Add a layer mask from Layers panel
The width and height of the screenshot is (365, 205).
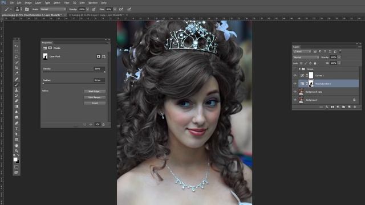[x=332, y=107]
